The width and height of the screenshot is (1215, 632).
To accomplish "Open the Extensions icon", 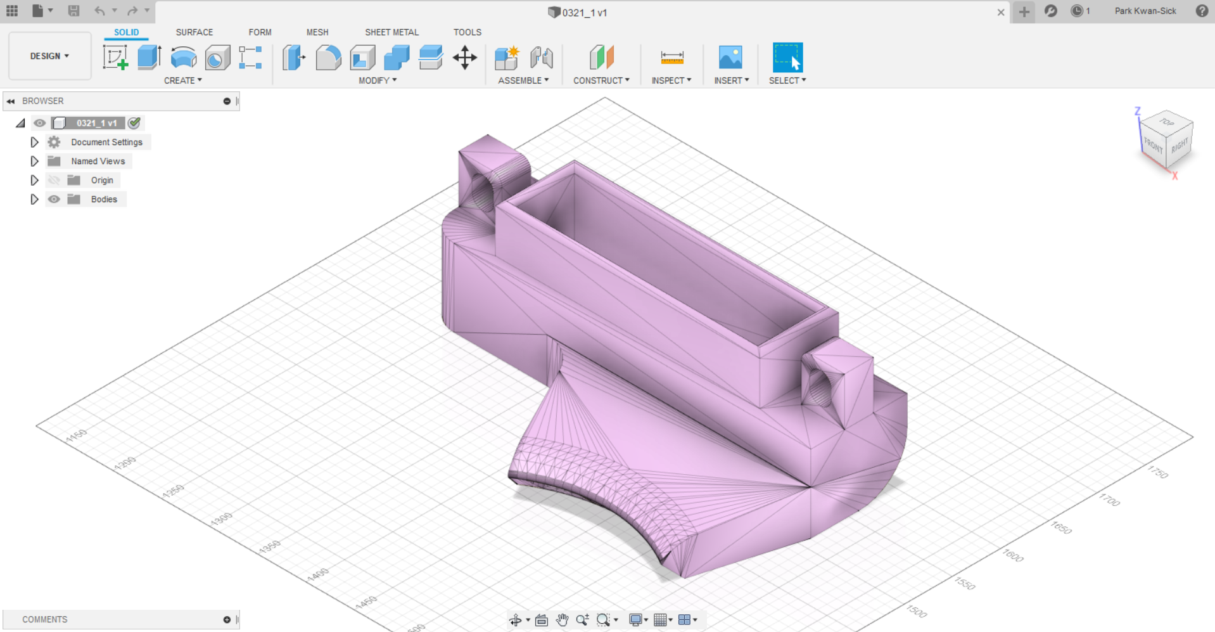I will pyautogui.click(x=1050, y=11).
